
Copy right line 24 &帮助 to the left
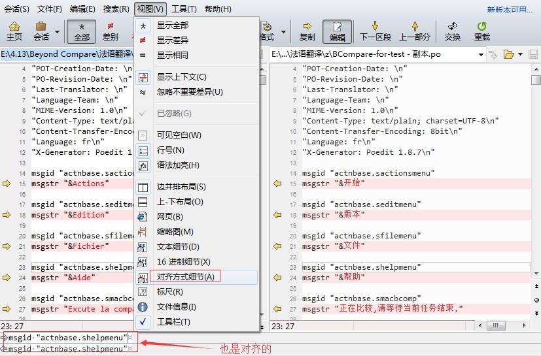click(x=277, y=278)
